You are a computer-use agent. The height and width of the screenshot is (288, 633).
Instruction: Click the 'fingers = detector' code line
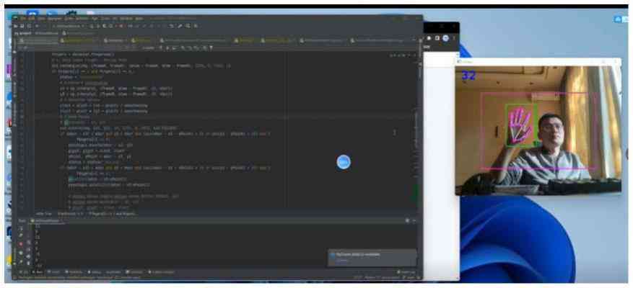pyautogui.click(x=83, y=54)
